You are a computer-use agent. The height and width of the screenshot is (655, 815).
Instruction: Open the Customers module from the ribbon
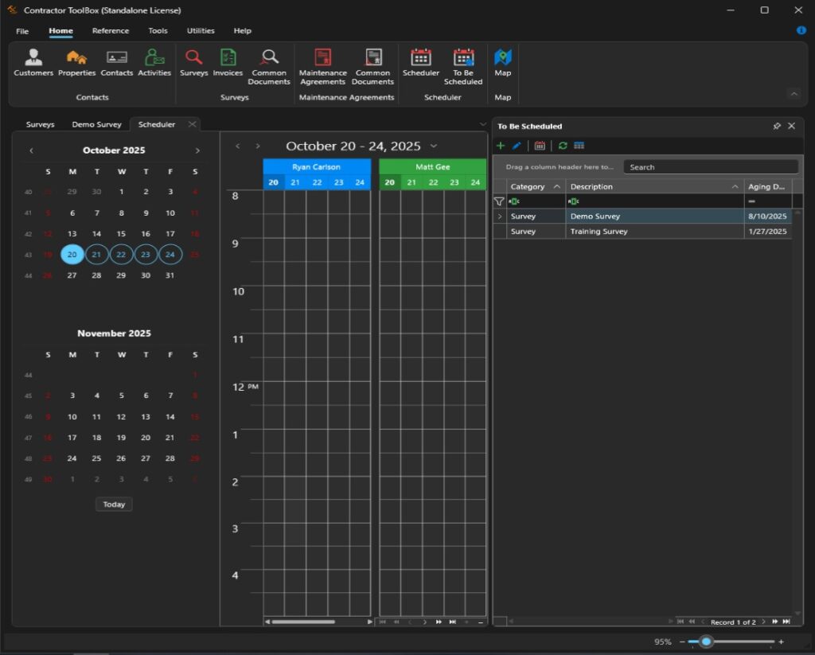click(x=33, y=64)
